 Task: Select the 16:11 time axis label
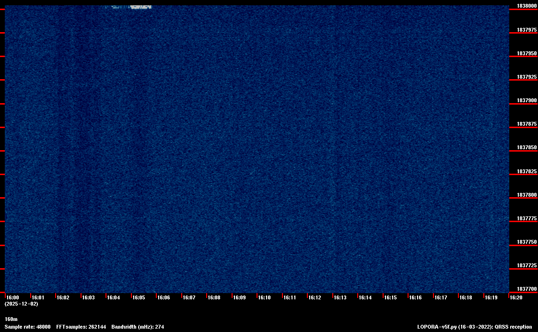pyautogui.click(x=290, y=297)
